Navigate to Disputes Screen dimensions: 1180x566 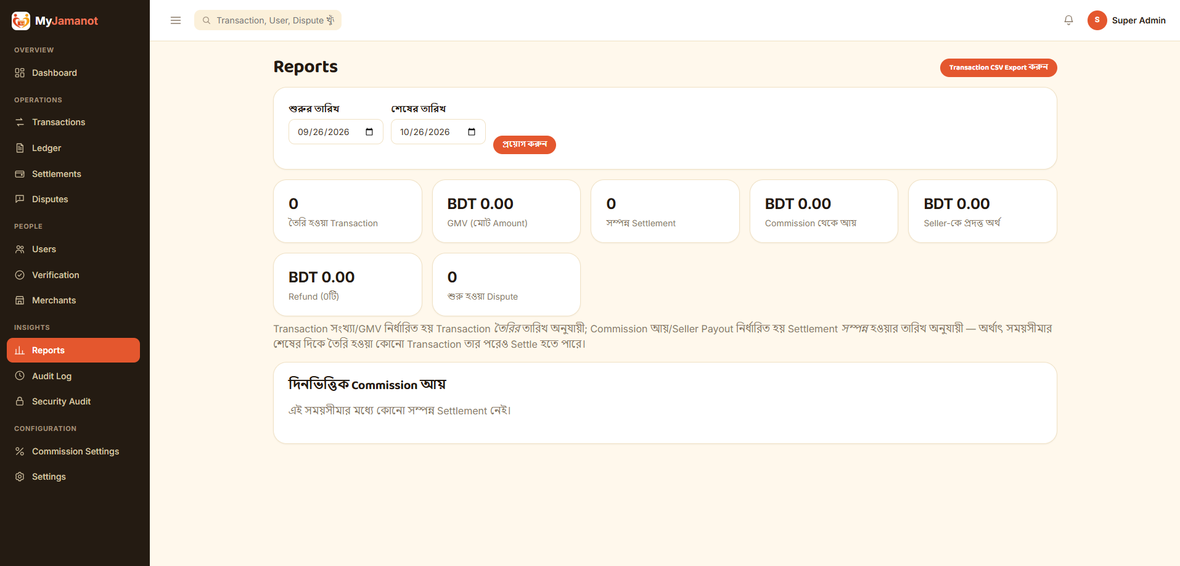[x=73, y=199]
